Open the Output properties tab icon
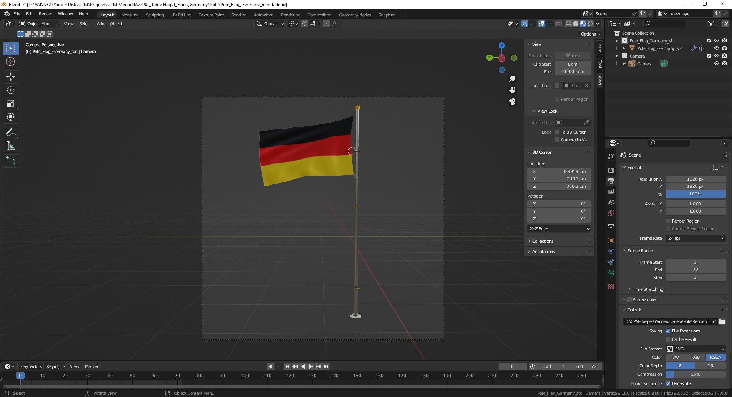The width and height of the screenshot is (732, 397). tap(611, 181)
